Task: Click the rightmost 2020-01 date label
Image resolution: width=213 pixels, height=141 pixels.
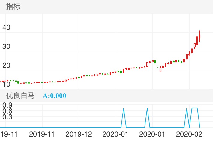Action: 152,134
